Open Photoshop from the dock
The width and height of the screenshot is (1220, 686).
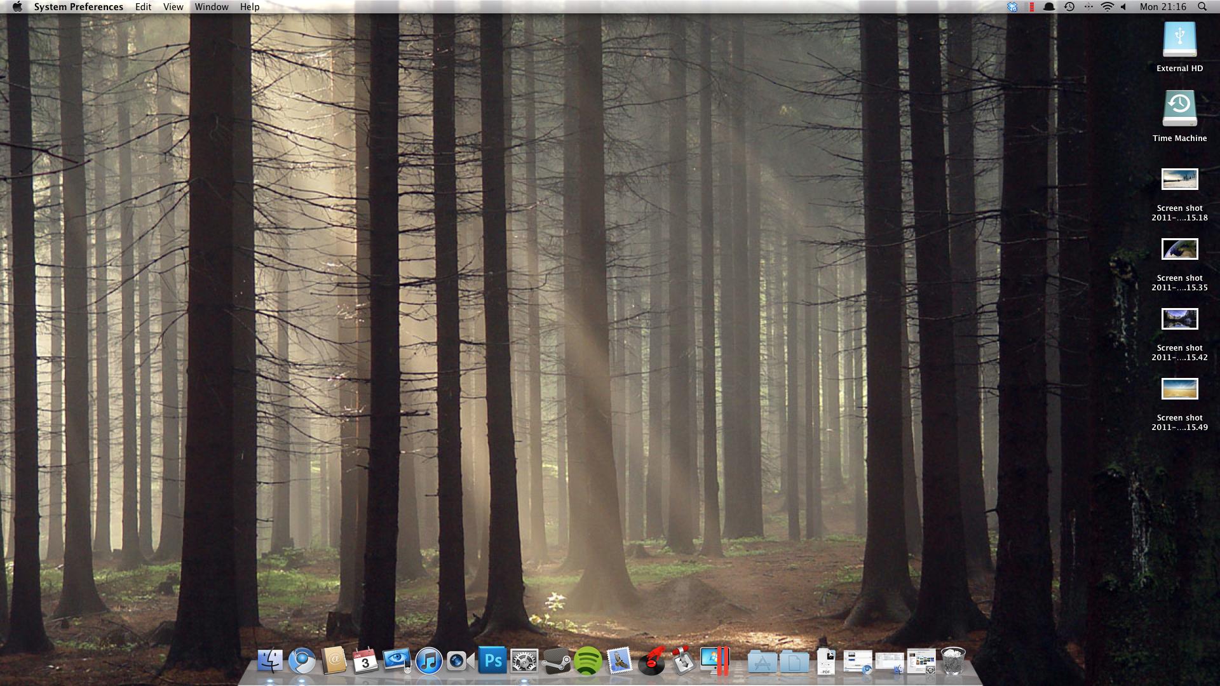click(x=492, y=661)
